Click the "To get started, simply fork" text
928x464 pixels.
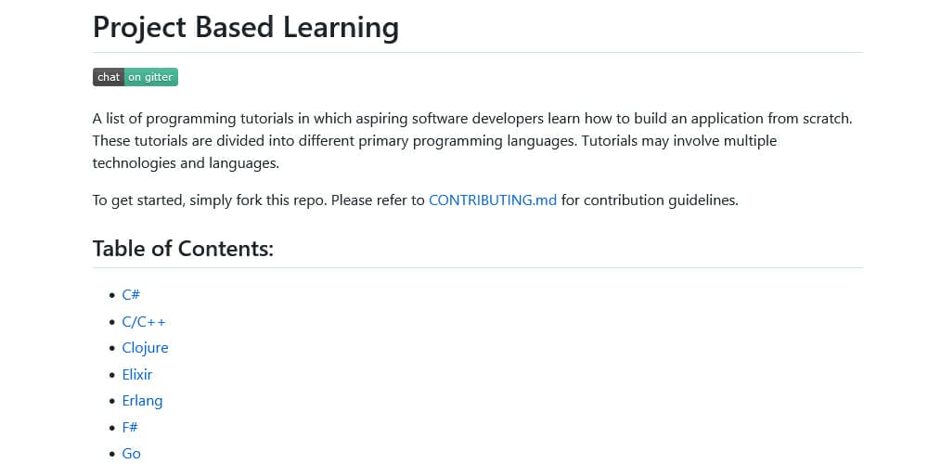click(x=258, y=200)
